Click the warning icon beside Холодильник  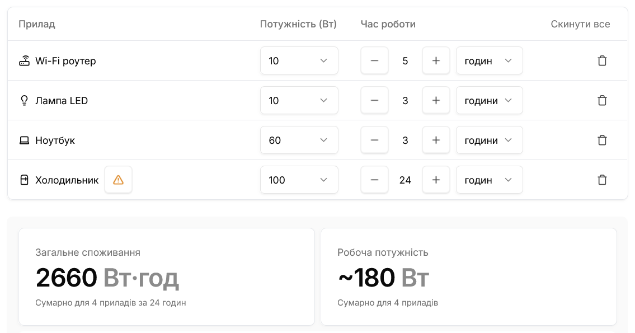click(118, 180)
